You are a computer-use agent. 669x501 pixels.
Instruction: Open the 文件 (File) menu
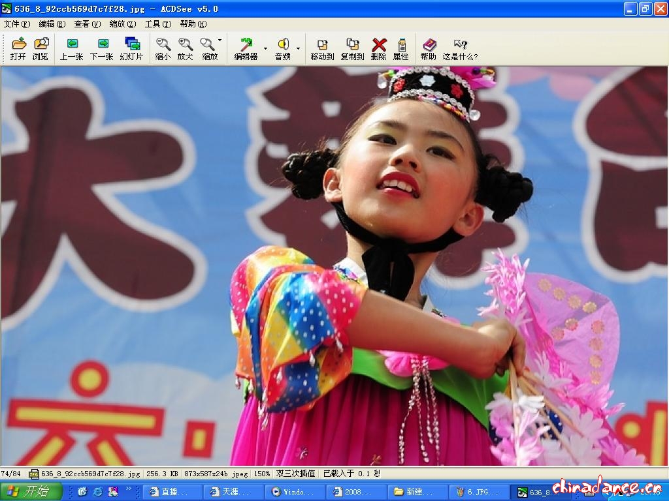pyautogui.click(x=17, y=24)
